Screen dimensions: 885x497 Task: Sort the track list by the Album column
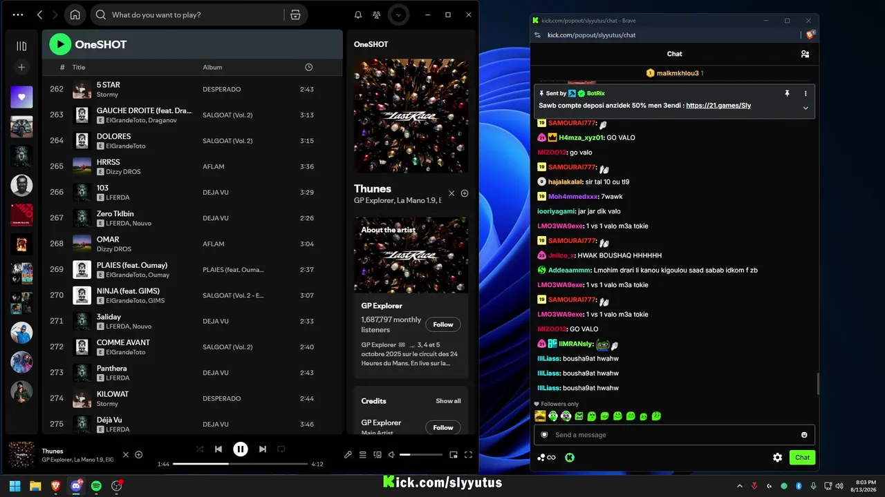click(212, 68)
